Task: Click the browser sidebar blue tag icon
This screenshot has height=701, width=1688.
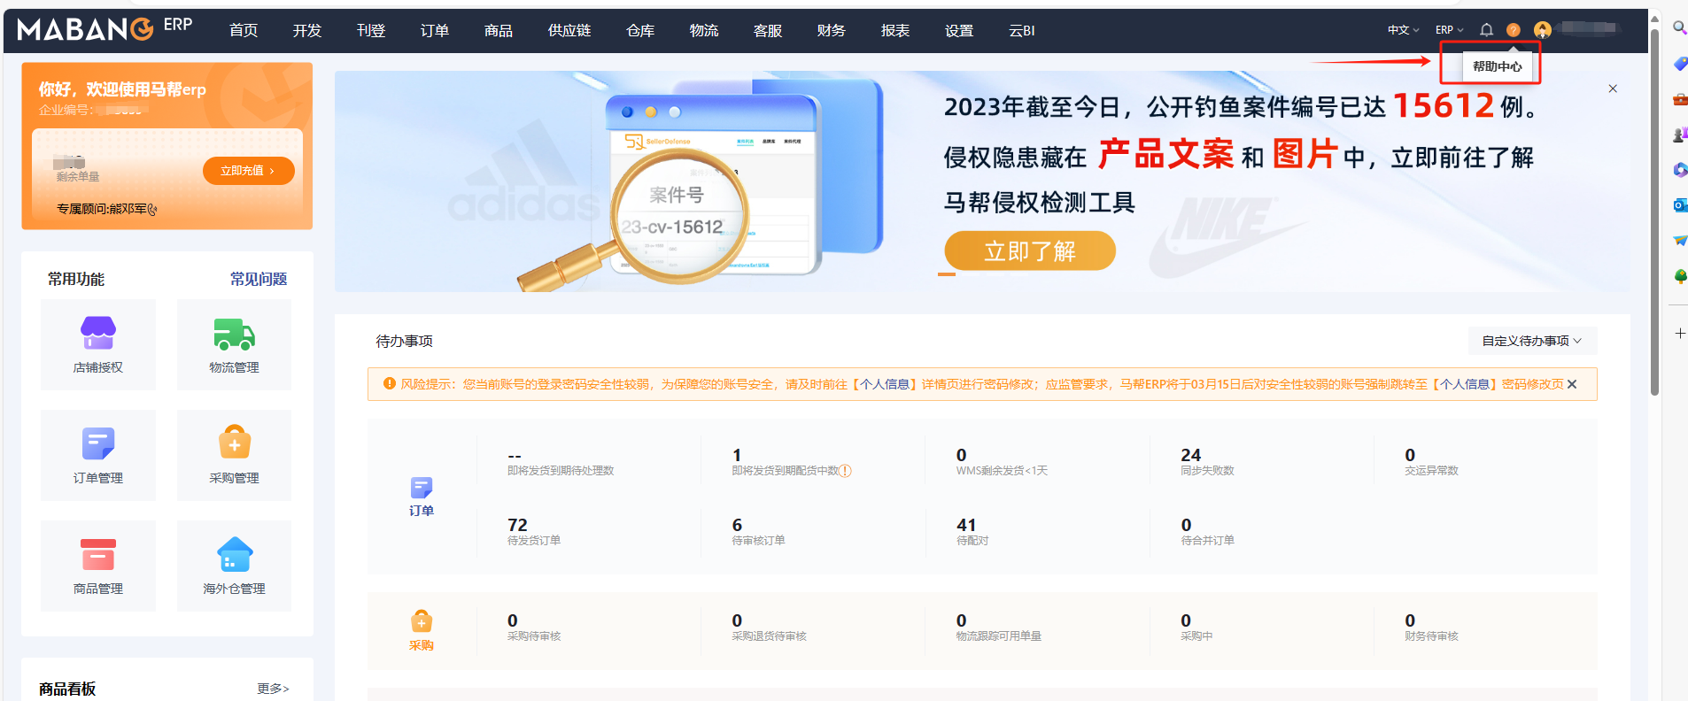Action: click(1679, 64)
